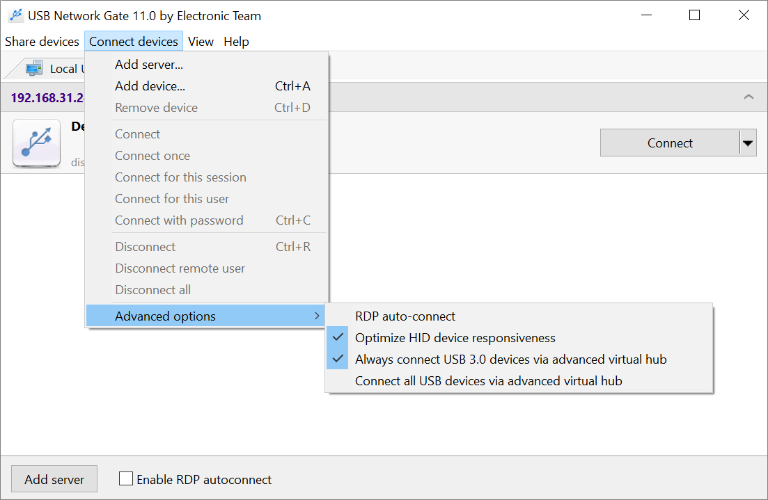
Task: Choose Add server... menu entry
Action: coord(206,65)
